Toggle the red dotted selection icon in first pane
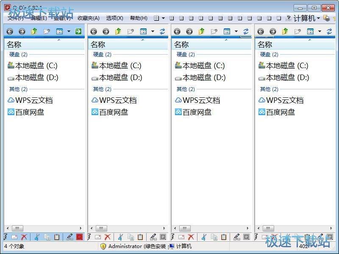This screenshot has width=339, height=254. click(79, 237)
